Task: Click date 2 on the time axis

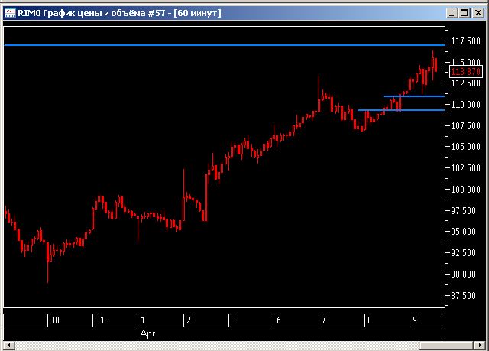Action: coord(189,320)
